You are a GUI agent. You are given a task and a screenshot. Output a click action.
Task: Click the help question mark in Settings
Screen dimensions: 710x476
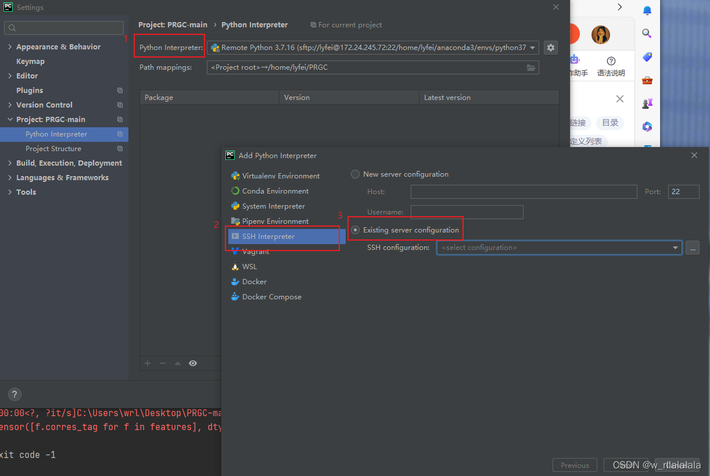coord(15,394)
